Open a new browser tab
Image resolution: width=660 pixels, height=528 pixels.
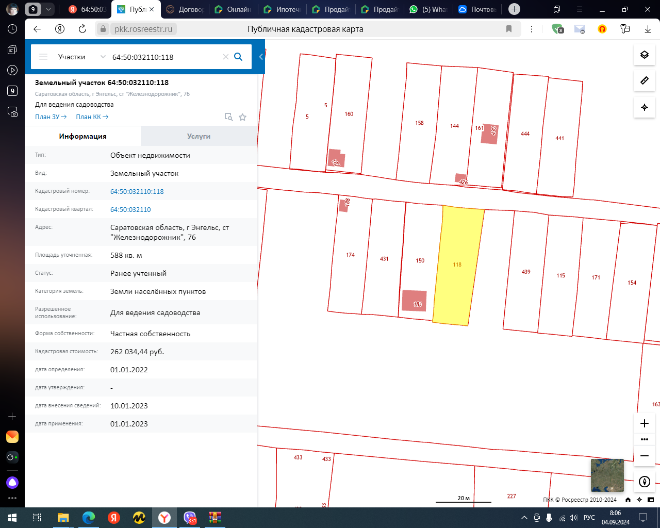[x=514, y=9]
